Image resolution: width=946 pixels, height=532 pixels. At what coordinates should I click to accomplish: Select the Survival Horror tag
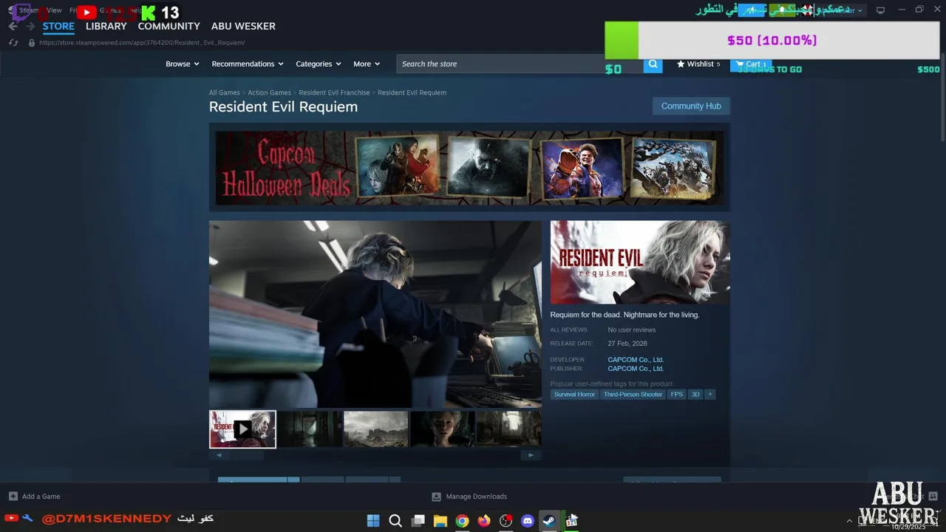pos(574,395)
